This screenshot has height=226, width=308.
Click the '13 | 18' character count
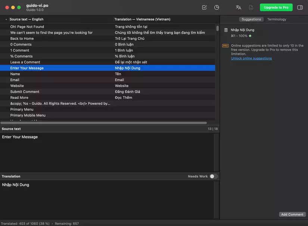point(213,129)
